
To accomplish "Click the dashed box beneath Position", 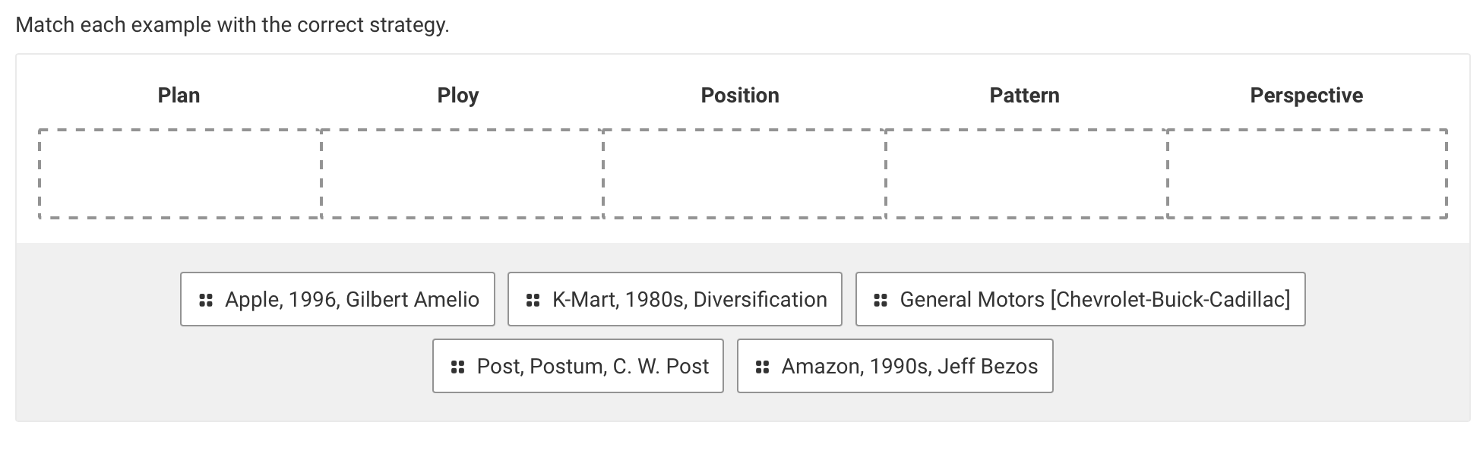I will click(x=745, y=174).
